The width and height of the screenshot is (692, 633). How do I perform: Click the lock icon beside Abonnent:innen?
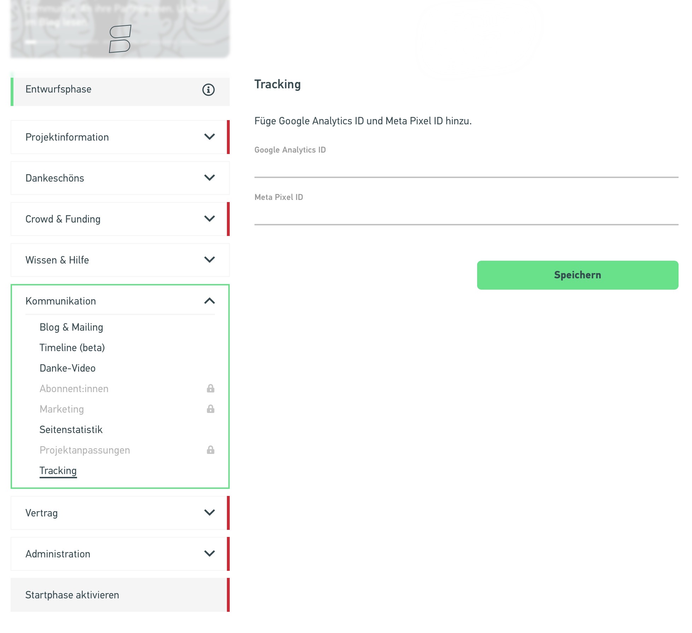(x=210, y=389)
